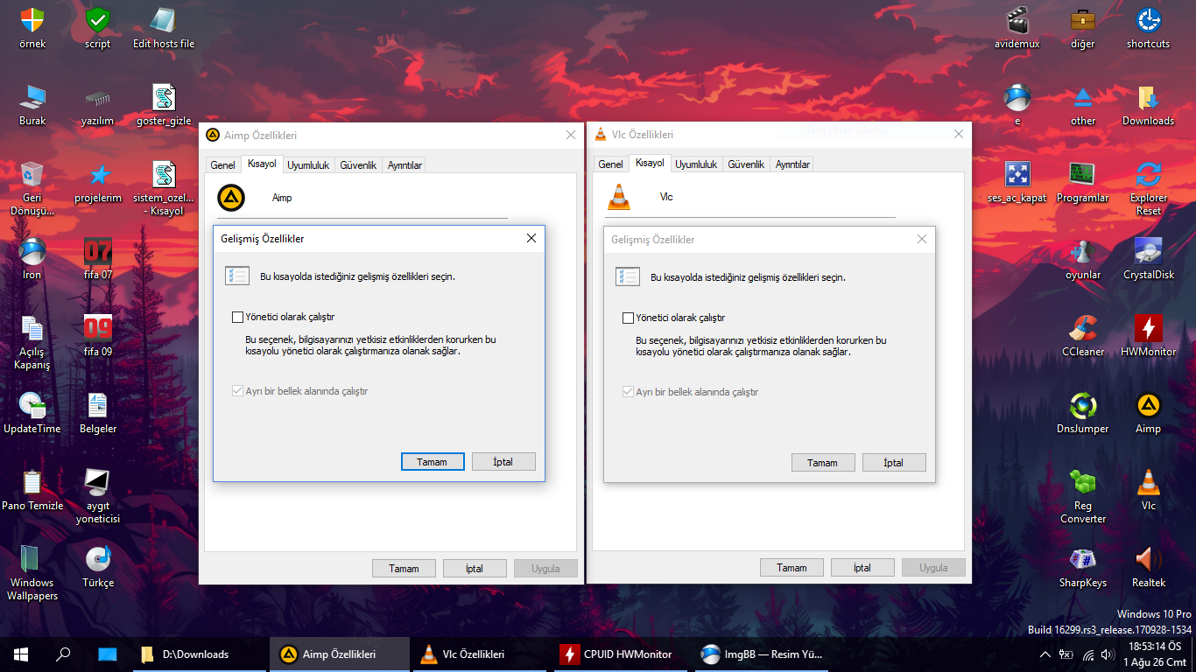The image size is (1196, 672).
Task: Enable Yönetici olarak çalıştır in Aimp dialog
Action: pyautogui.click(x=237, y=317)
